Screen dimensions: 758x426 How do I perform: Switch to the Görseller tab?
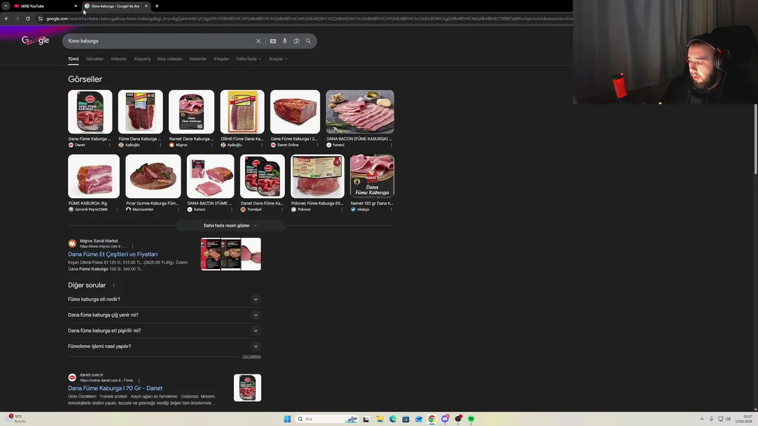95,59
